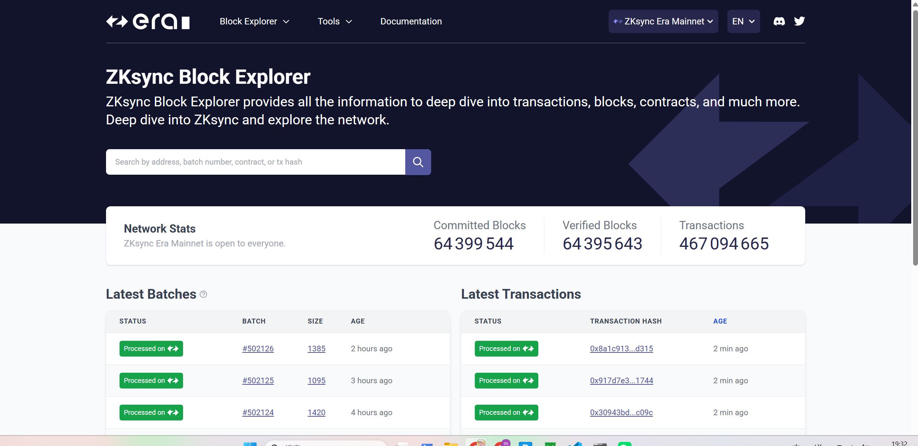The width and height of the screenshot is (918, 446).
Task: Open batch #502125
Action: [x=258, y=381]
